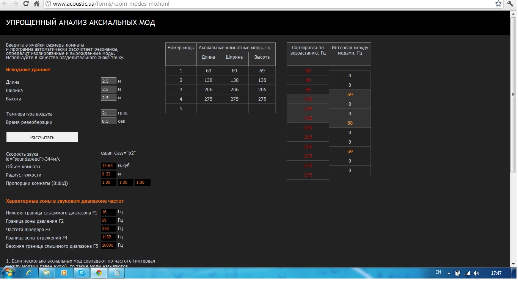Open Windows Explorer folder in taskbar
Image resolution: width=518 pixels, height=291 pixels.
click(x=47, y=273)
